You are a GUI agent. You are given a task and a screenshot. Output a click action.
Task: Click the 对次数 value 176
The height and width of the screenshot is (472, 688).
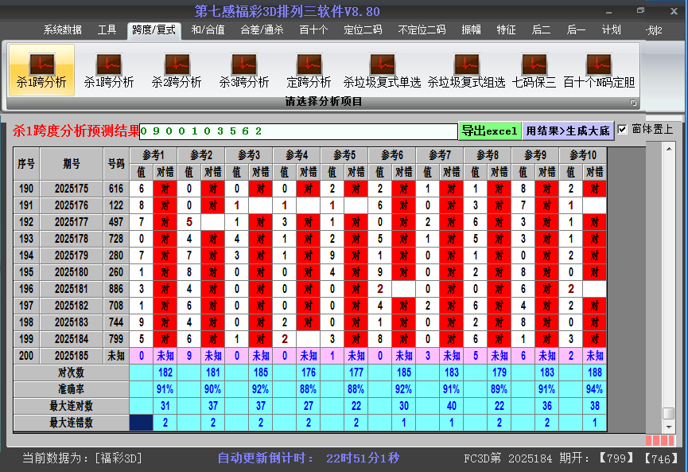pyautogui.click(x=309, y=373)
